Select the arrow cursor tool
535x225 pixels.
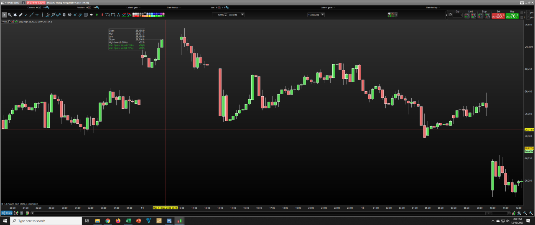tap(4, 15)
